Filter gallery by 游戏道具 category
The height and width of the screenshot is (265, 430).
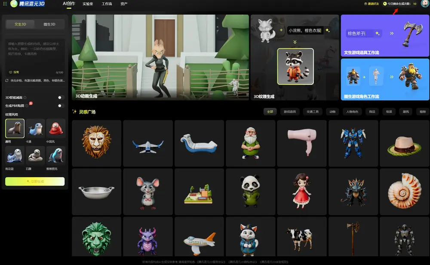(x=290, y=112)
